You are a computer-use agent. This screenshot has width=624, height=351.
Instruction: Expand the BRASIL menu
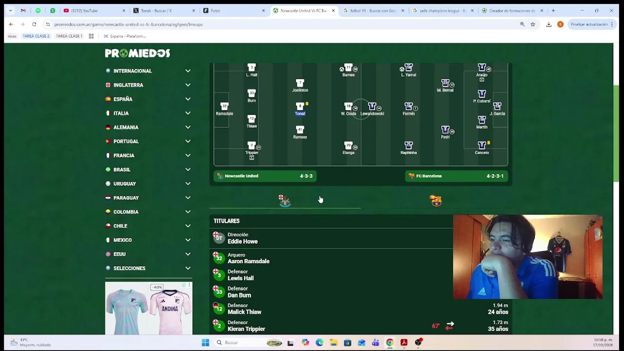point(148,170)
